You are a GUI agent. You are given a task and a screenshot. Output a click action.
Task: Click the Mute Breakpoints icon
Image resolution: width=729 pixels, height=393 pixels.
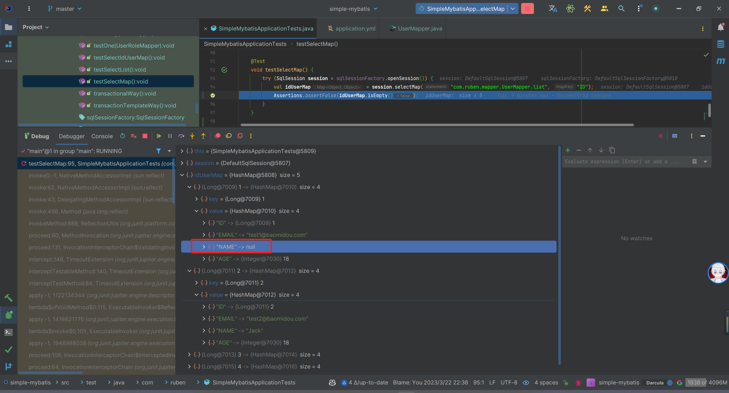click(229, 136)
